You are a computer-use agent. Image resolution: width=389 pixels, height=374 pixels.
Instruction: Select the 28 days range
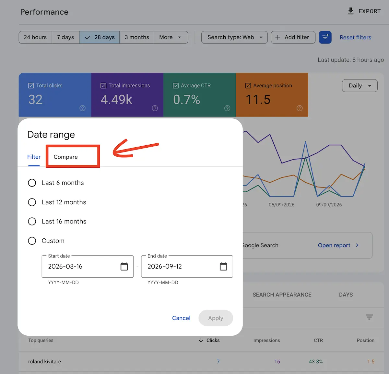click(x=100, y=37)
